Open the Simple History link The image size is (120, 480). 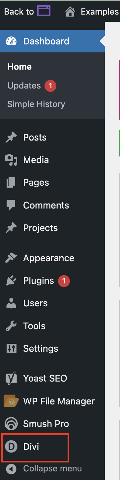tap(36, 104)
